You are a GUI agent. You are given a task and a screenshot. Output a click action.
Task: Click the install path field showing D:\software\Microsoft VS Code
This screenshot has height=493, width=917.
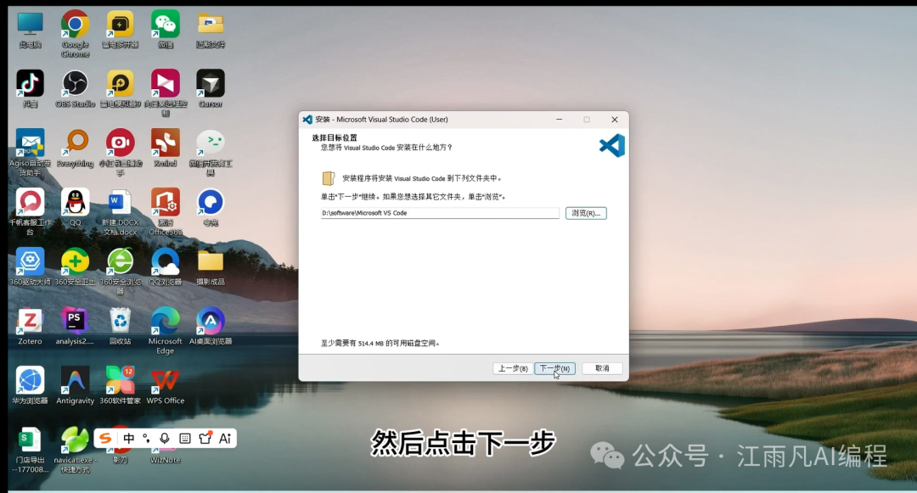point(439,213)
